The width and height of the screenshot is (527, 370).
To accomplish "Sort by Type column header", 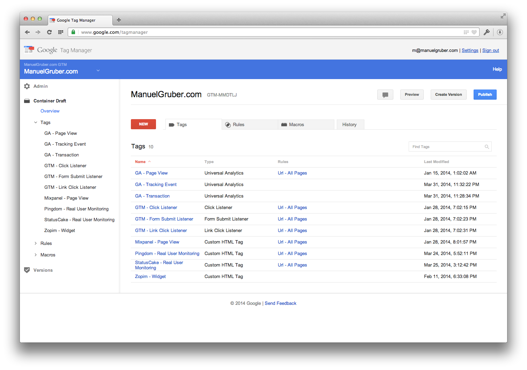I will [x=209, y=162].
